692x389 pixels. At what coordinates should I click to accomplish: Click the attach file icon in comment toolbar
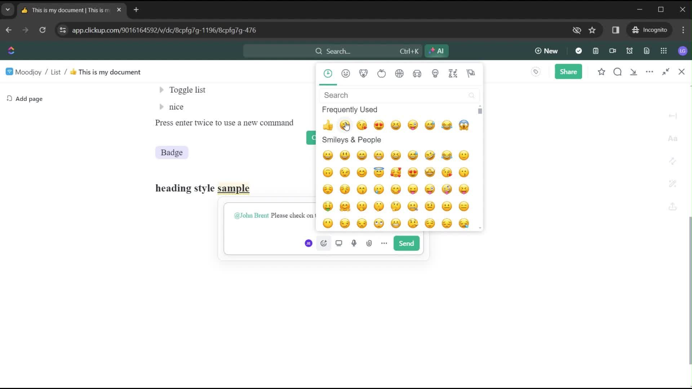tap(369, 243)
